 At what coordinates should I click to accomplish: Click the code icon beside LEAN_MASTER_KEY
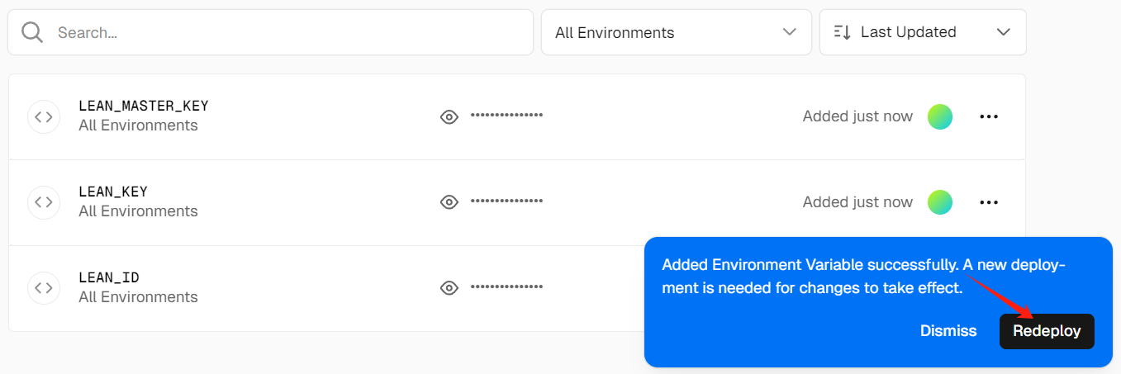click(x=44, y=116)
